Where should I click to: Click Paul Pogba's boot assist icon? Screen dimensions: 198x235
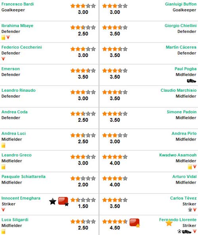click(191, 81)
